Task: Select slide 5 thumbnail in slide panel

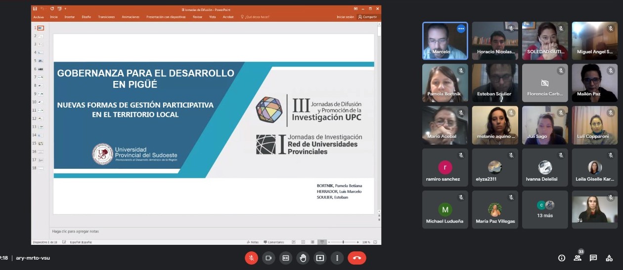Action: [41, 61]
